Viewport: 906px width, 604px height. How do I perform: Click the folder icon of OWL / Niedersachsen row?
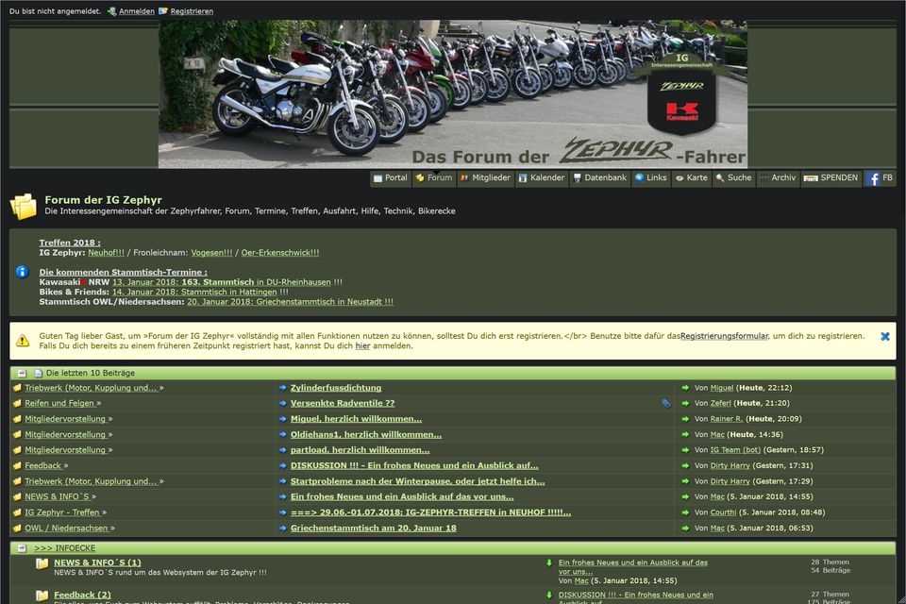click(x=17, y=528)
